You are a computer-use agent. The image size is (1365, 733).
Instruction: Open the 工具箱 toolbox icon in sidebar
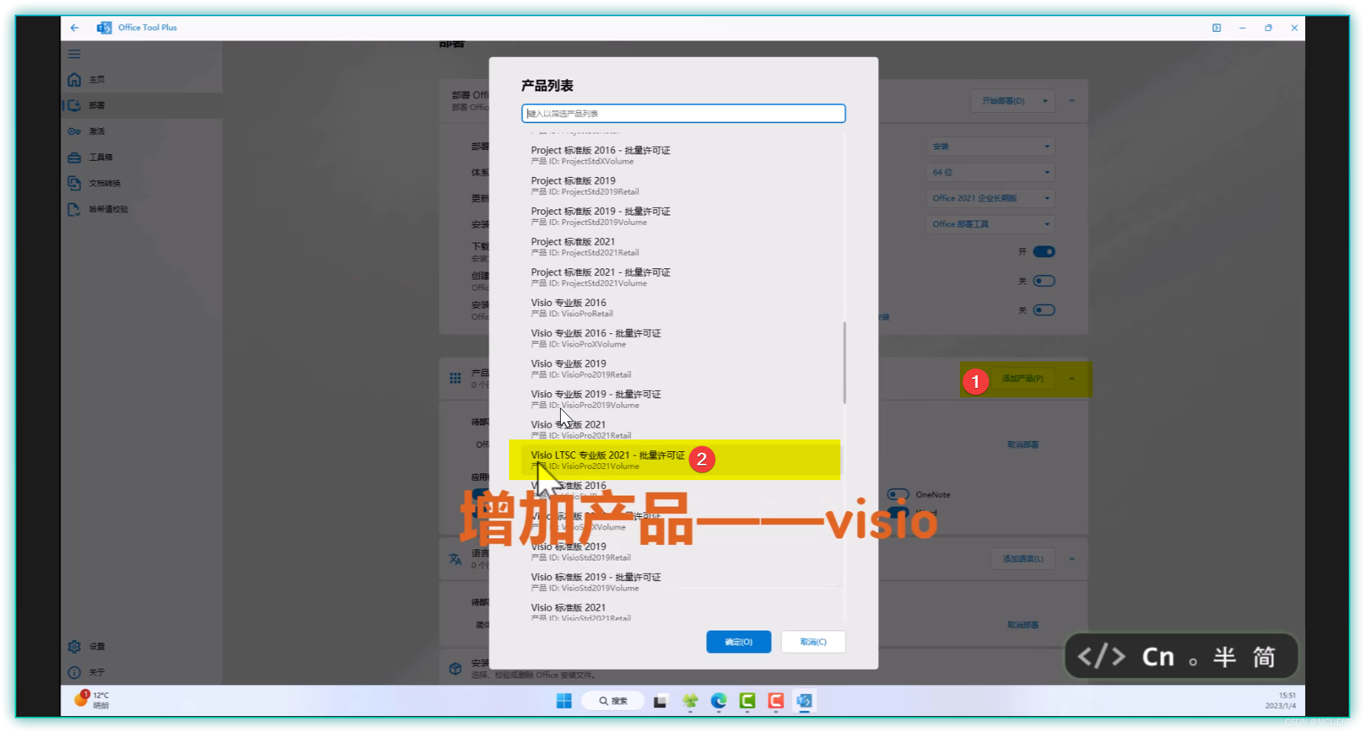(x=75, y=157)
